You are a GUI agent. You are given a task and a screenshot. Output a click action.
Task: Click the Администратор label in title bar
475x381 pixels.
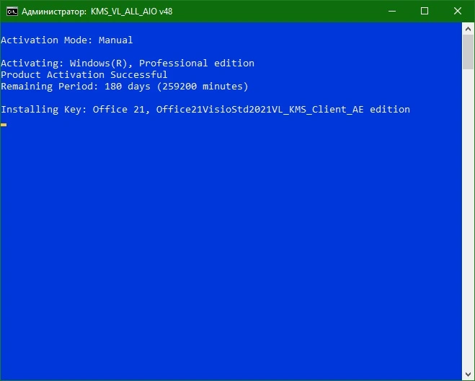54,12
